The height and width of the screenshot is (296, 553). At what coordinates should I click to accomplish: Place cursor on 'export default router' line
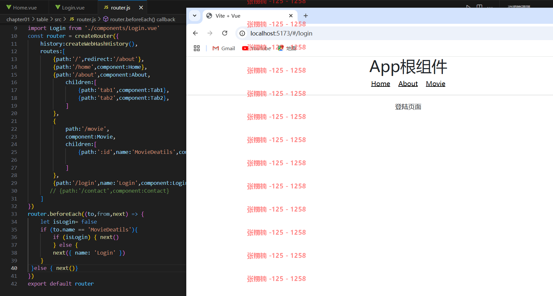click(x=61, y=284)
